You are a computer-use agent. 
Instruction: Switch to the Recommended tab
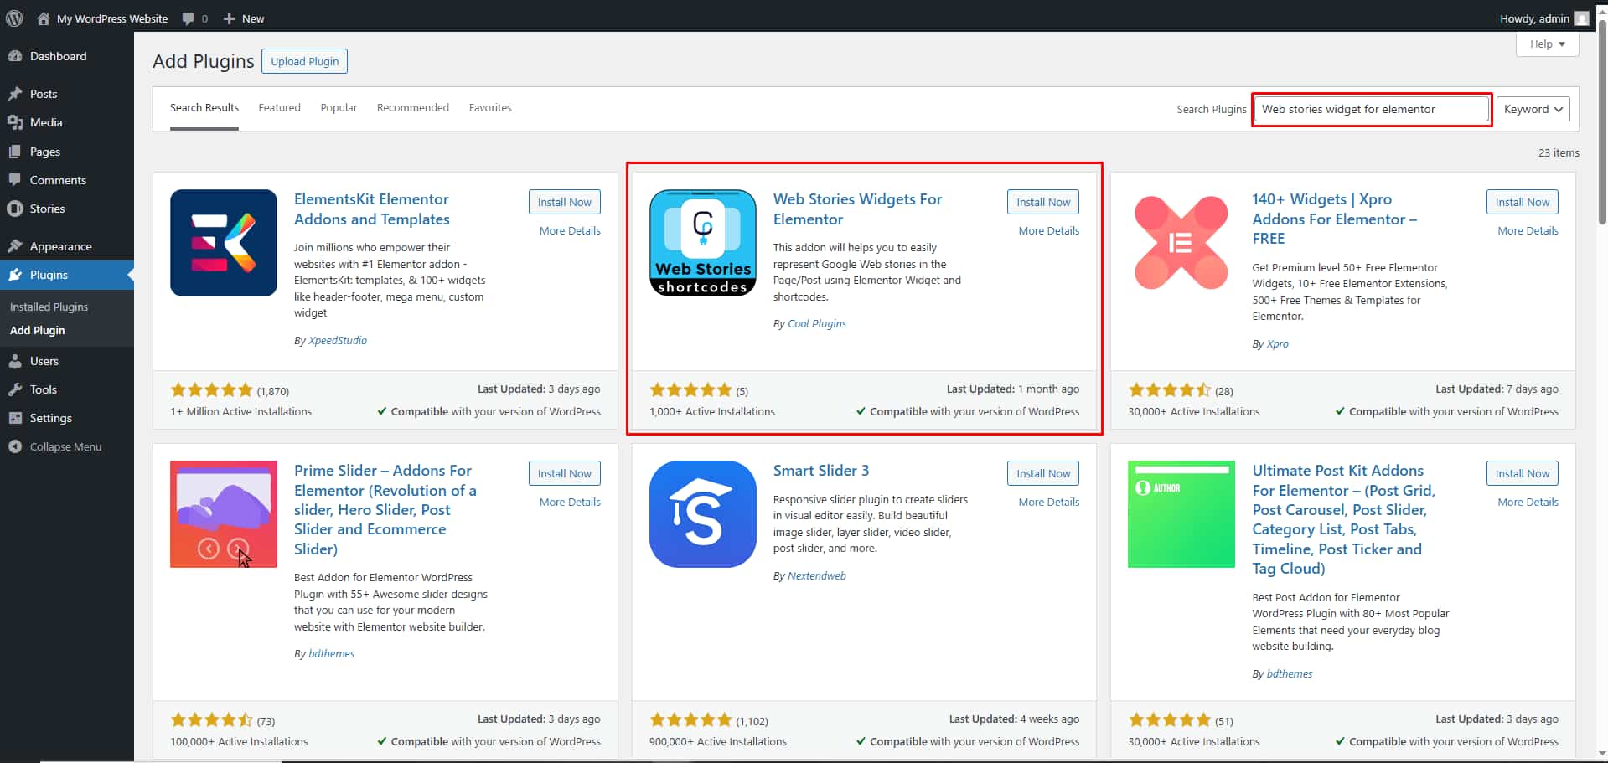(x=412, y=108)
